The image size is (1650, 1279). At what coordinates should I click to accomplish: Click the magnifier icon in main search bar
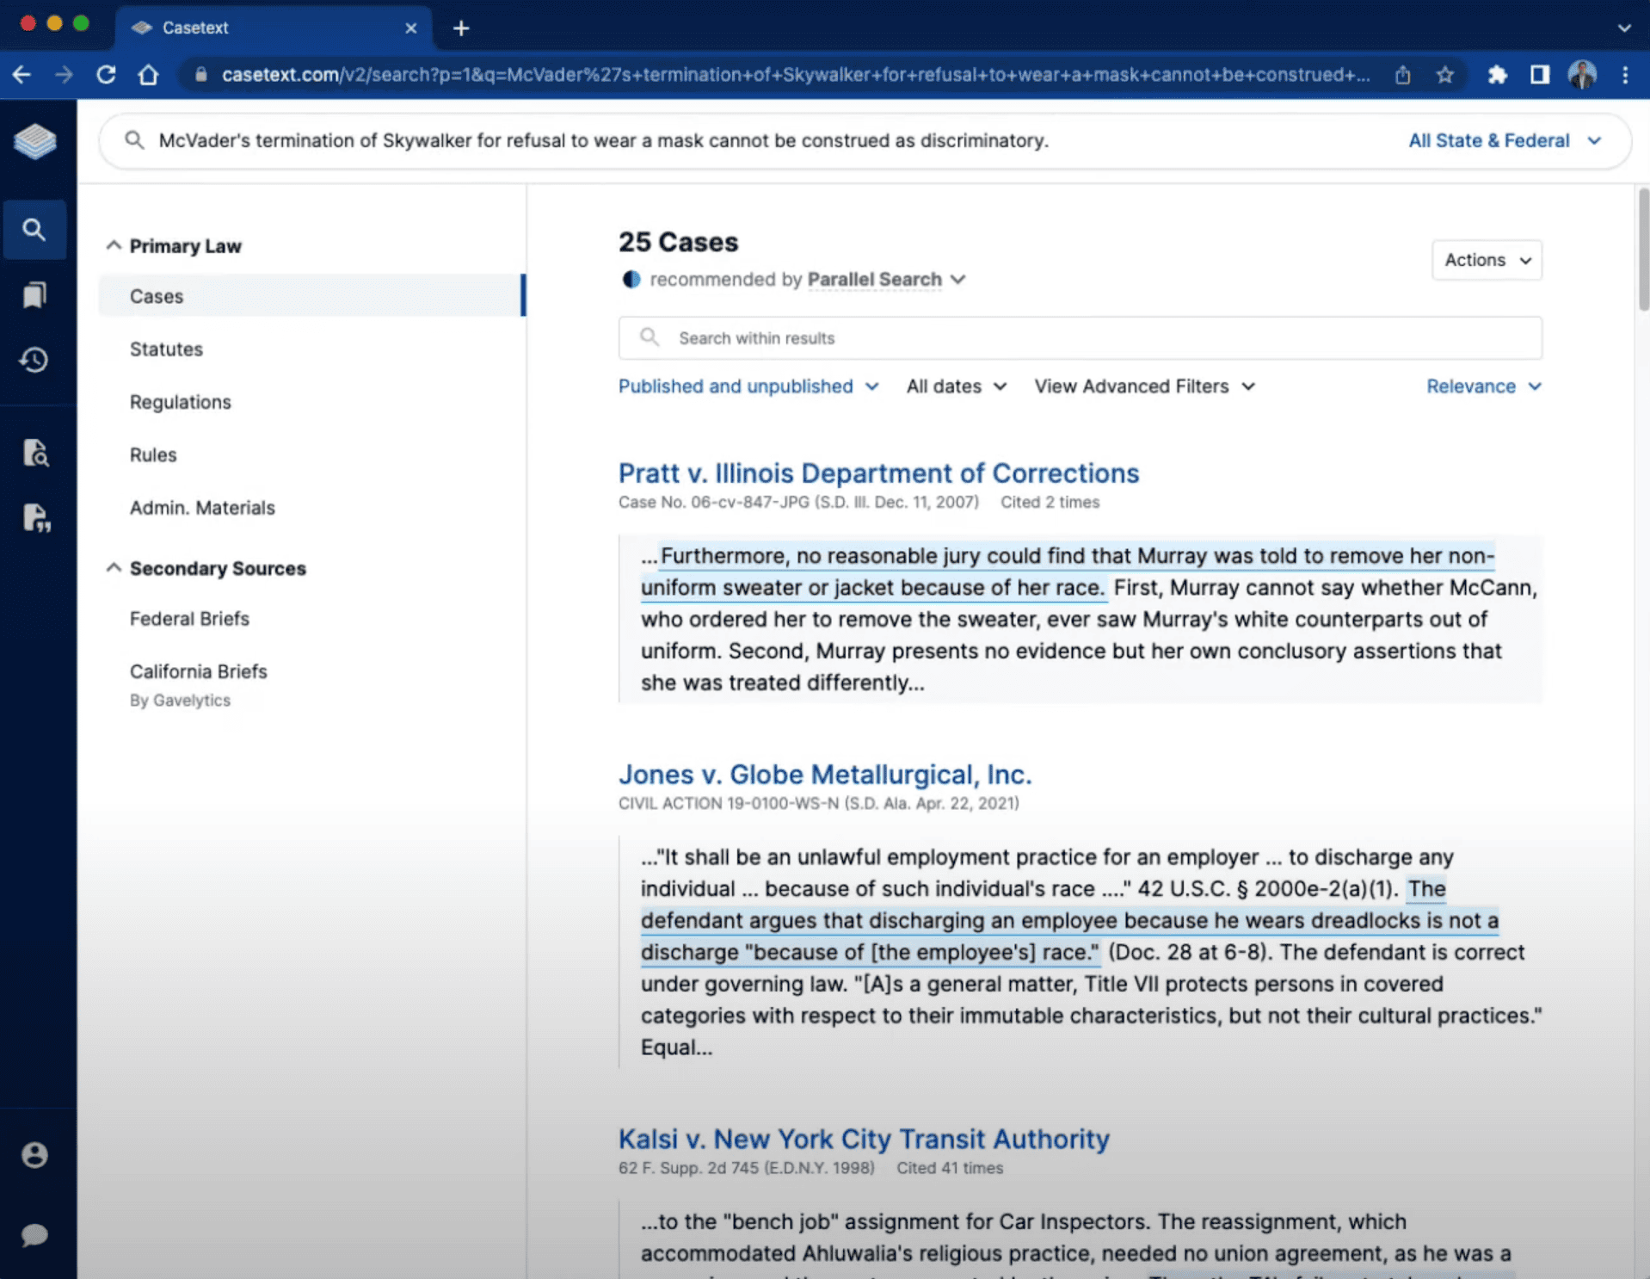pyautogui.click(x=134, y=140)
